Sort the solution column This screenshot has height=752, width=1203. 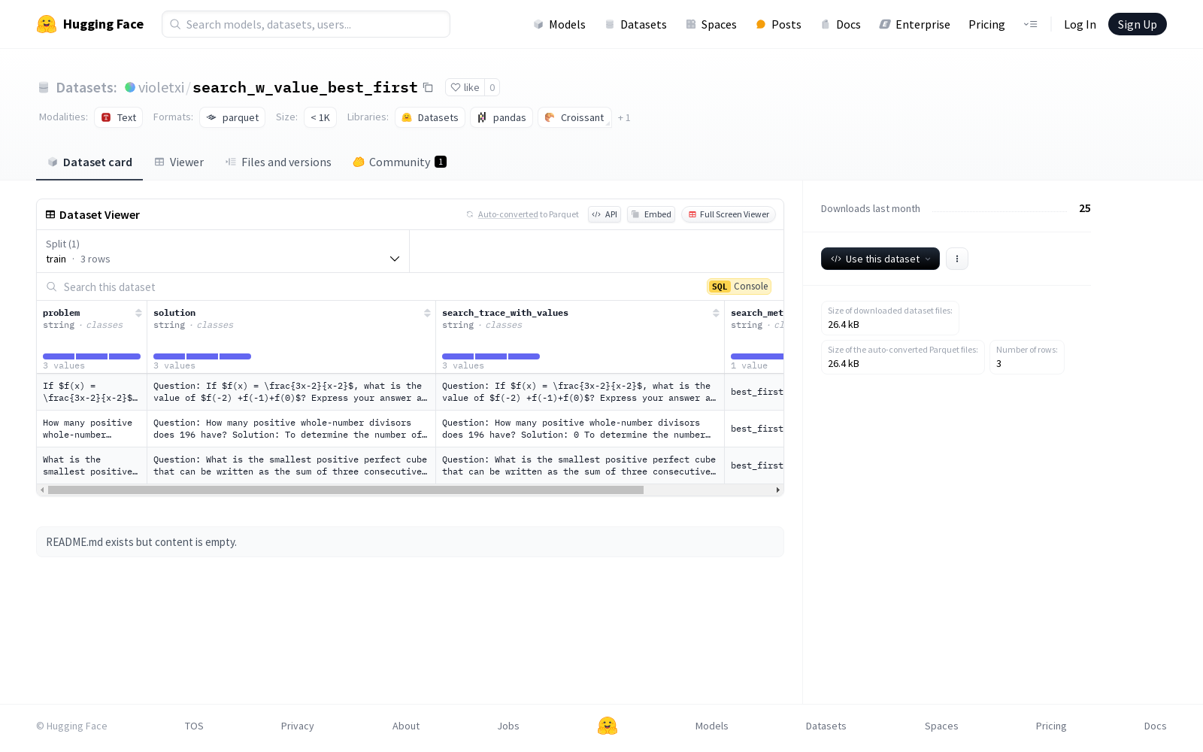click(x=427, y=313)
